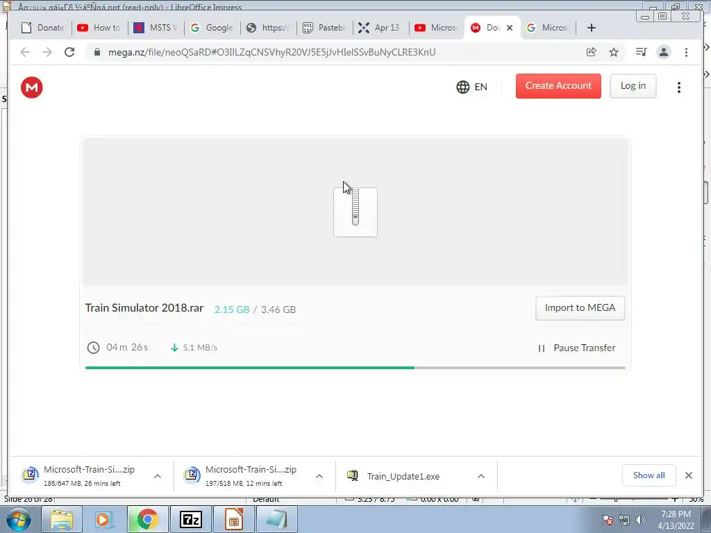Click the Log in button

coord(633,86)
